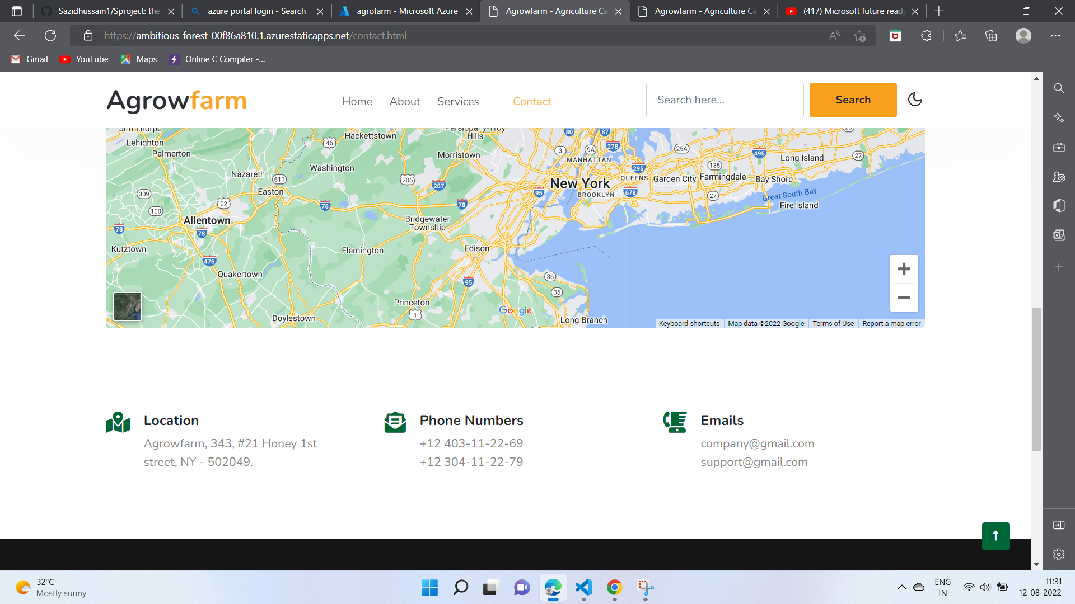Open Edge sidebar search icon

pyautogui.click(x=1059, y=88)
